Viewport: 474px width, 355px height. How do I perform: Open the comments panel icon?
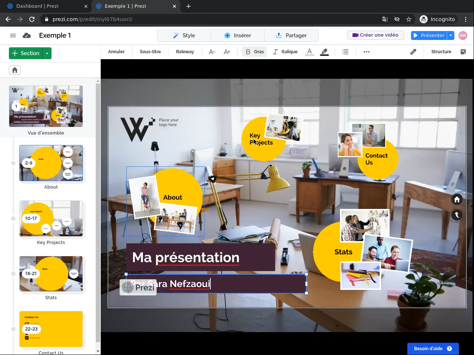coord(463,52)
